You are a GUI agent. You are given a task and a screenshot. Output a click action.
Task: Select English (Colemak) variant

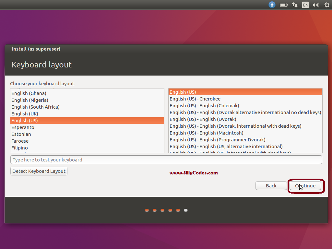[245, 106]
